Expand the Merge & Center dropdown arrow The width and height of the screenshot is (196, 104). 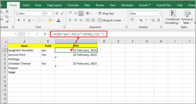tap(124, 20)
